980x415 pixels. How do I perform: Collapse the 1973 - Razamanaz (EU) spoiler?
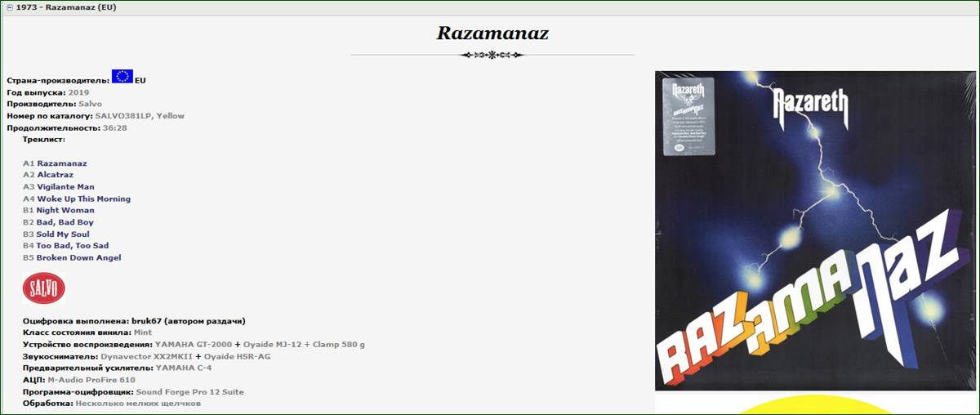point(9,7)
